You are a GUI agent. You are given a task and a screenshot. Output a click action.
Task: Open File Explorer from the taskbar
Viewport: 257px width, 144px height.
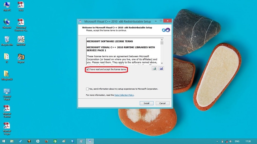click(12, 141)
